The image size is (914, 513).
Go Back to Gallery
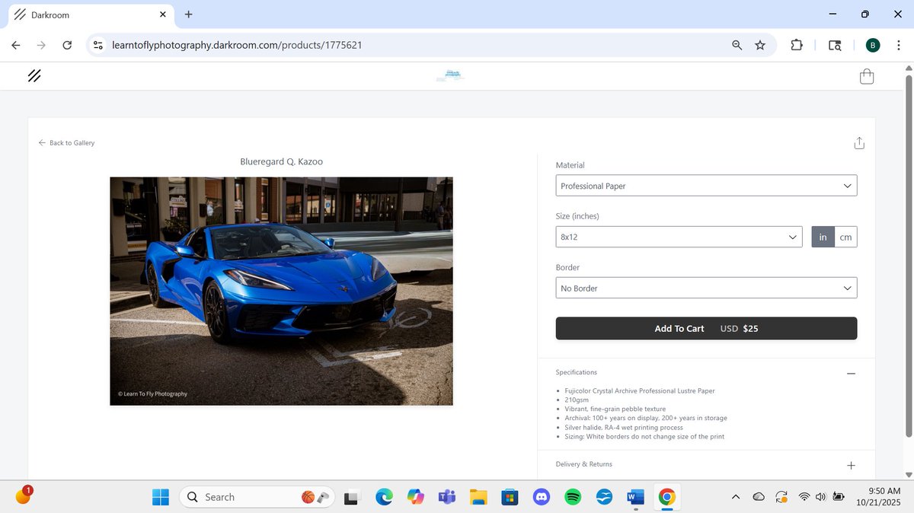[66, 143]
